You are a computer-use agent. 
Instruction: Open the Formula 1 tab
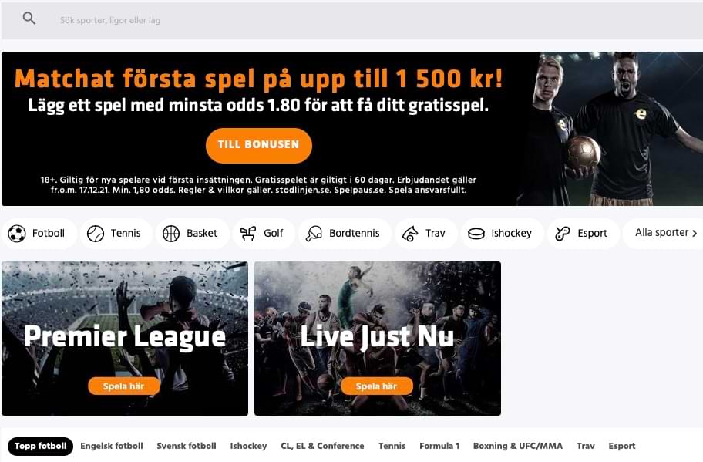click(x=439, y=446)
